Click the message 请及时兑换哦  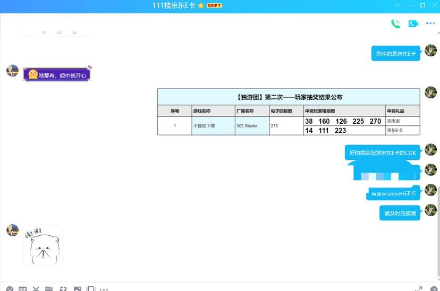point(400,213)
